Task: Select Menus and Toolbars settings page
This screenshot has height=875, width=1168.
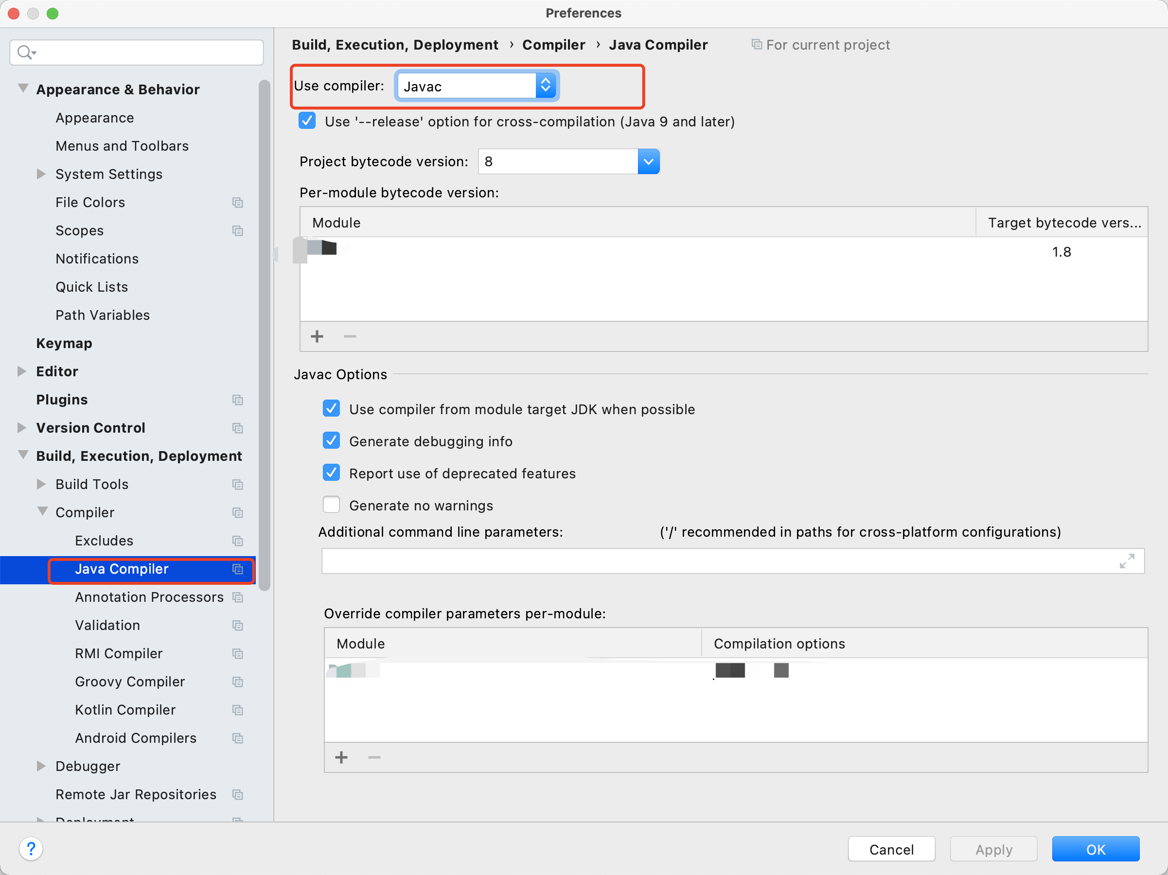Action: 122,146
